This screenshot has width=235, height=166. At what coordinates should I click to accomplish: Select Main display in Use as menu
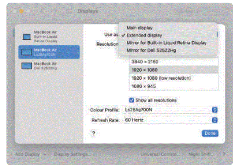[x=168, y=28]
